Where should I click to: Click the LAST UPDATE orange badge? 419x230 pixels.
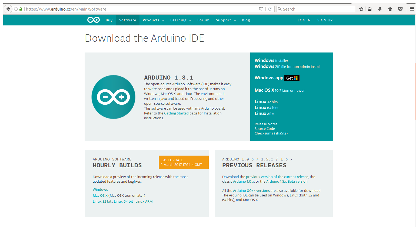(184, 162)
